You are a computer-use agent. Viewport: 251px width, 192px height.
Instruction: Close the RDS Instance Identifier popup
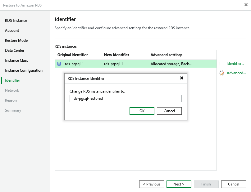click(x=181, y=78)
